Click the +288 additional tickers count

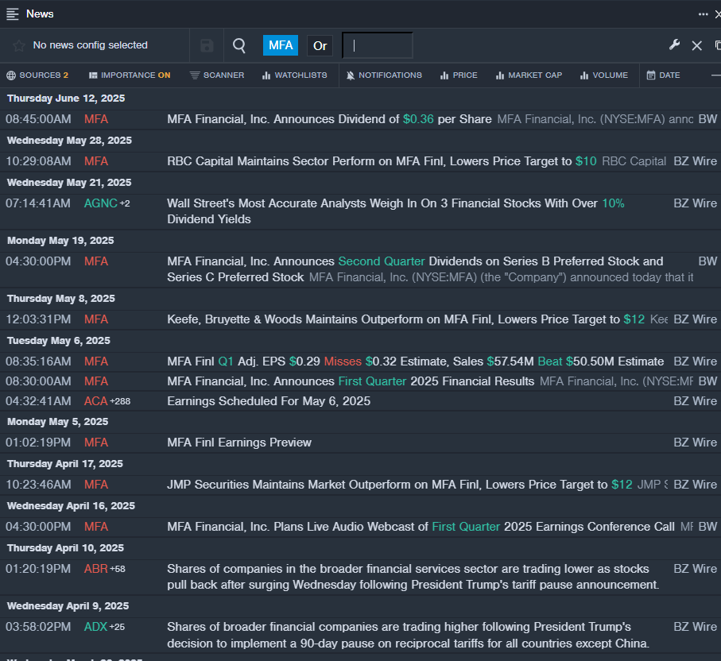(x=120, y=402)
